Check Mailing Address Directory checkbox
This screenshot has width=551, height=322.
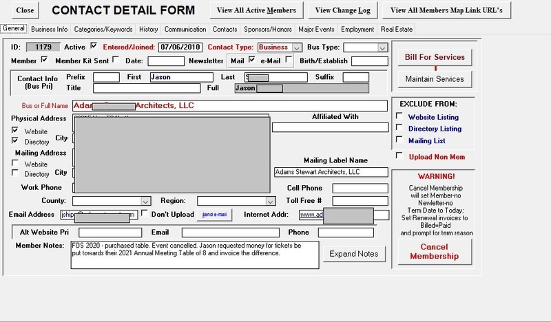14,173
